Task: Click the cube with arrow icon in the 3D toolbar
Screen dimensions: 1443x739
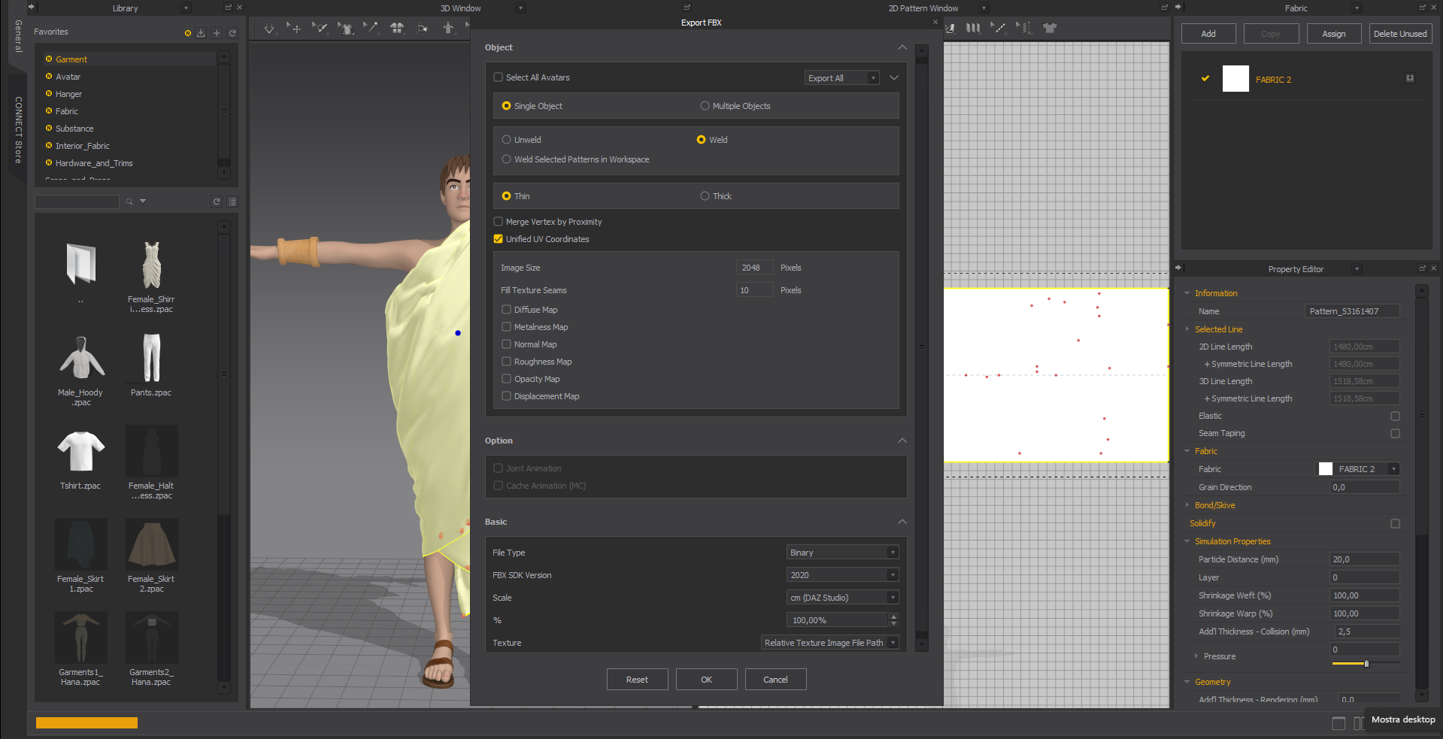Action: click(x=423, y=29)
